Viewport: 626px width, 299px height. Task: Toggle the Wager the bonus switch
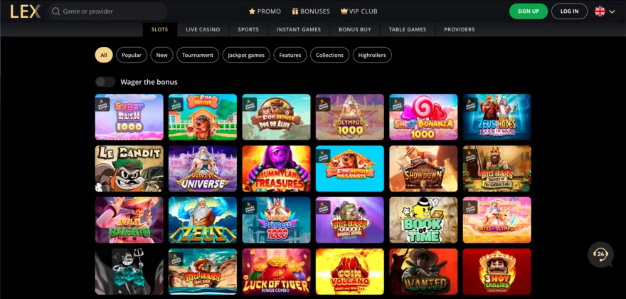105,82
